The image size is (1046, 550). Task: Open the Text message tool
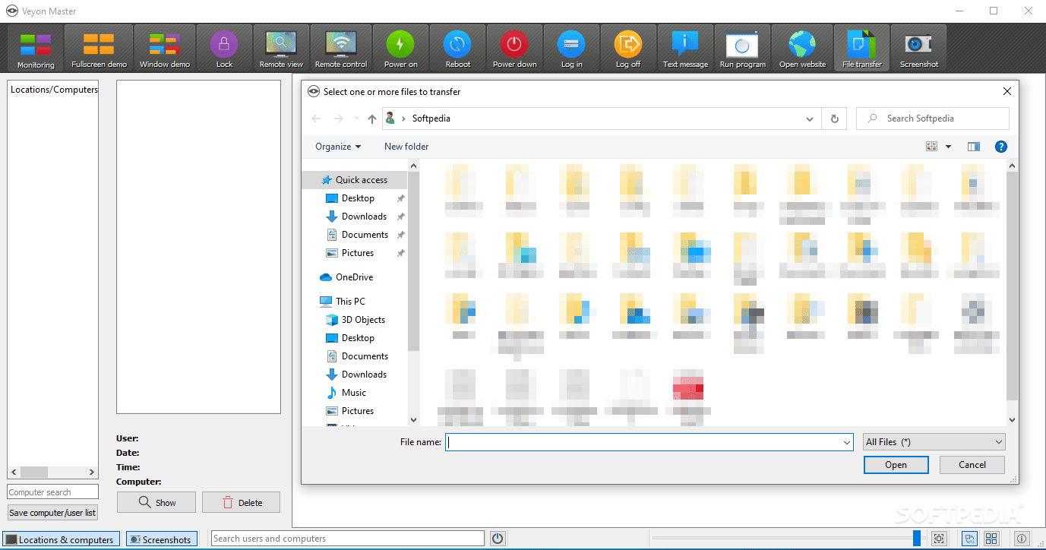click(x=685, y=48)
